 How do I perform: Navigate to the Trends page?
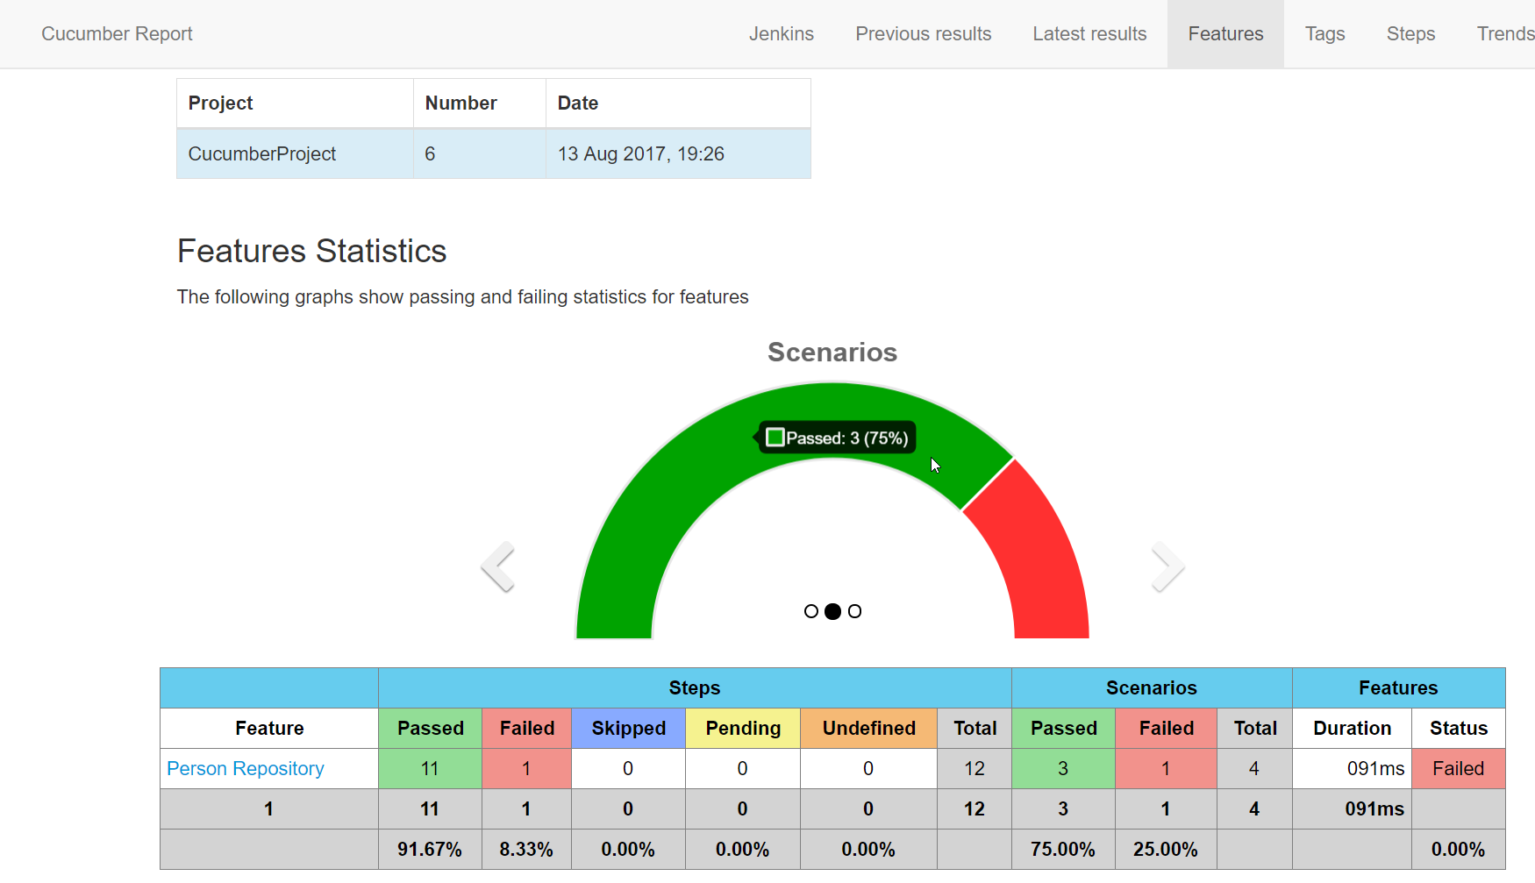point(1505,33)
